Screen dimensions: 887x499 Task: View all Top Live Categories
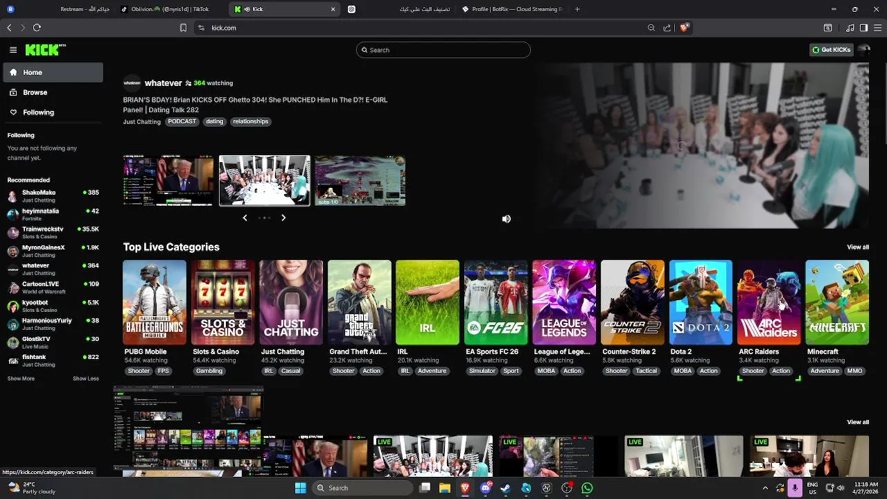858,247
